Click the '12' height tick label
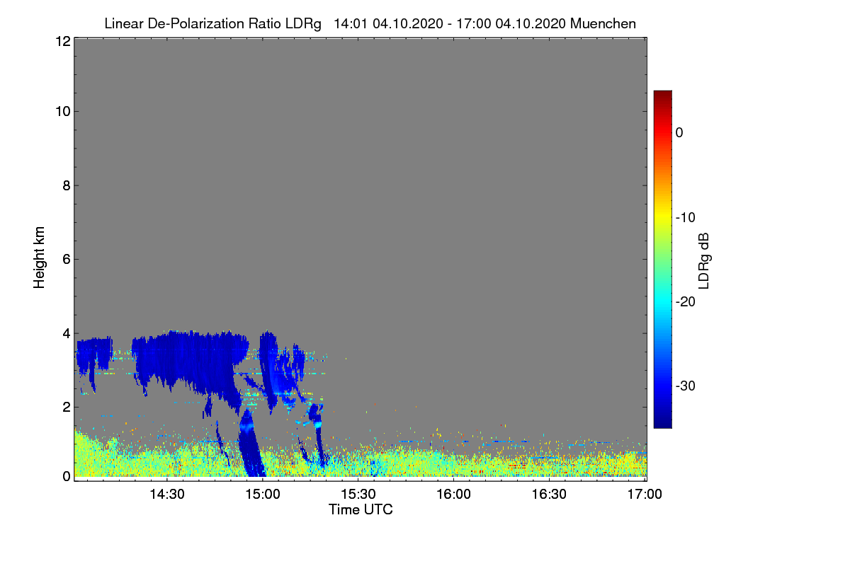Screen dimensions: 850x566 [62, 41]
